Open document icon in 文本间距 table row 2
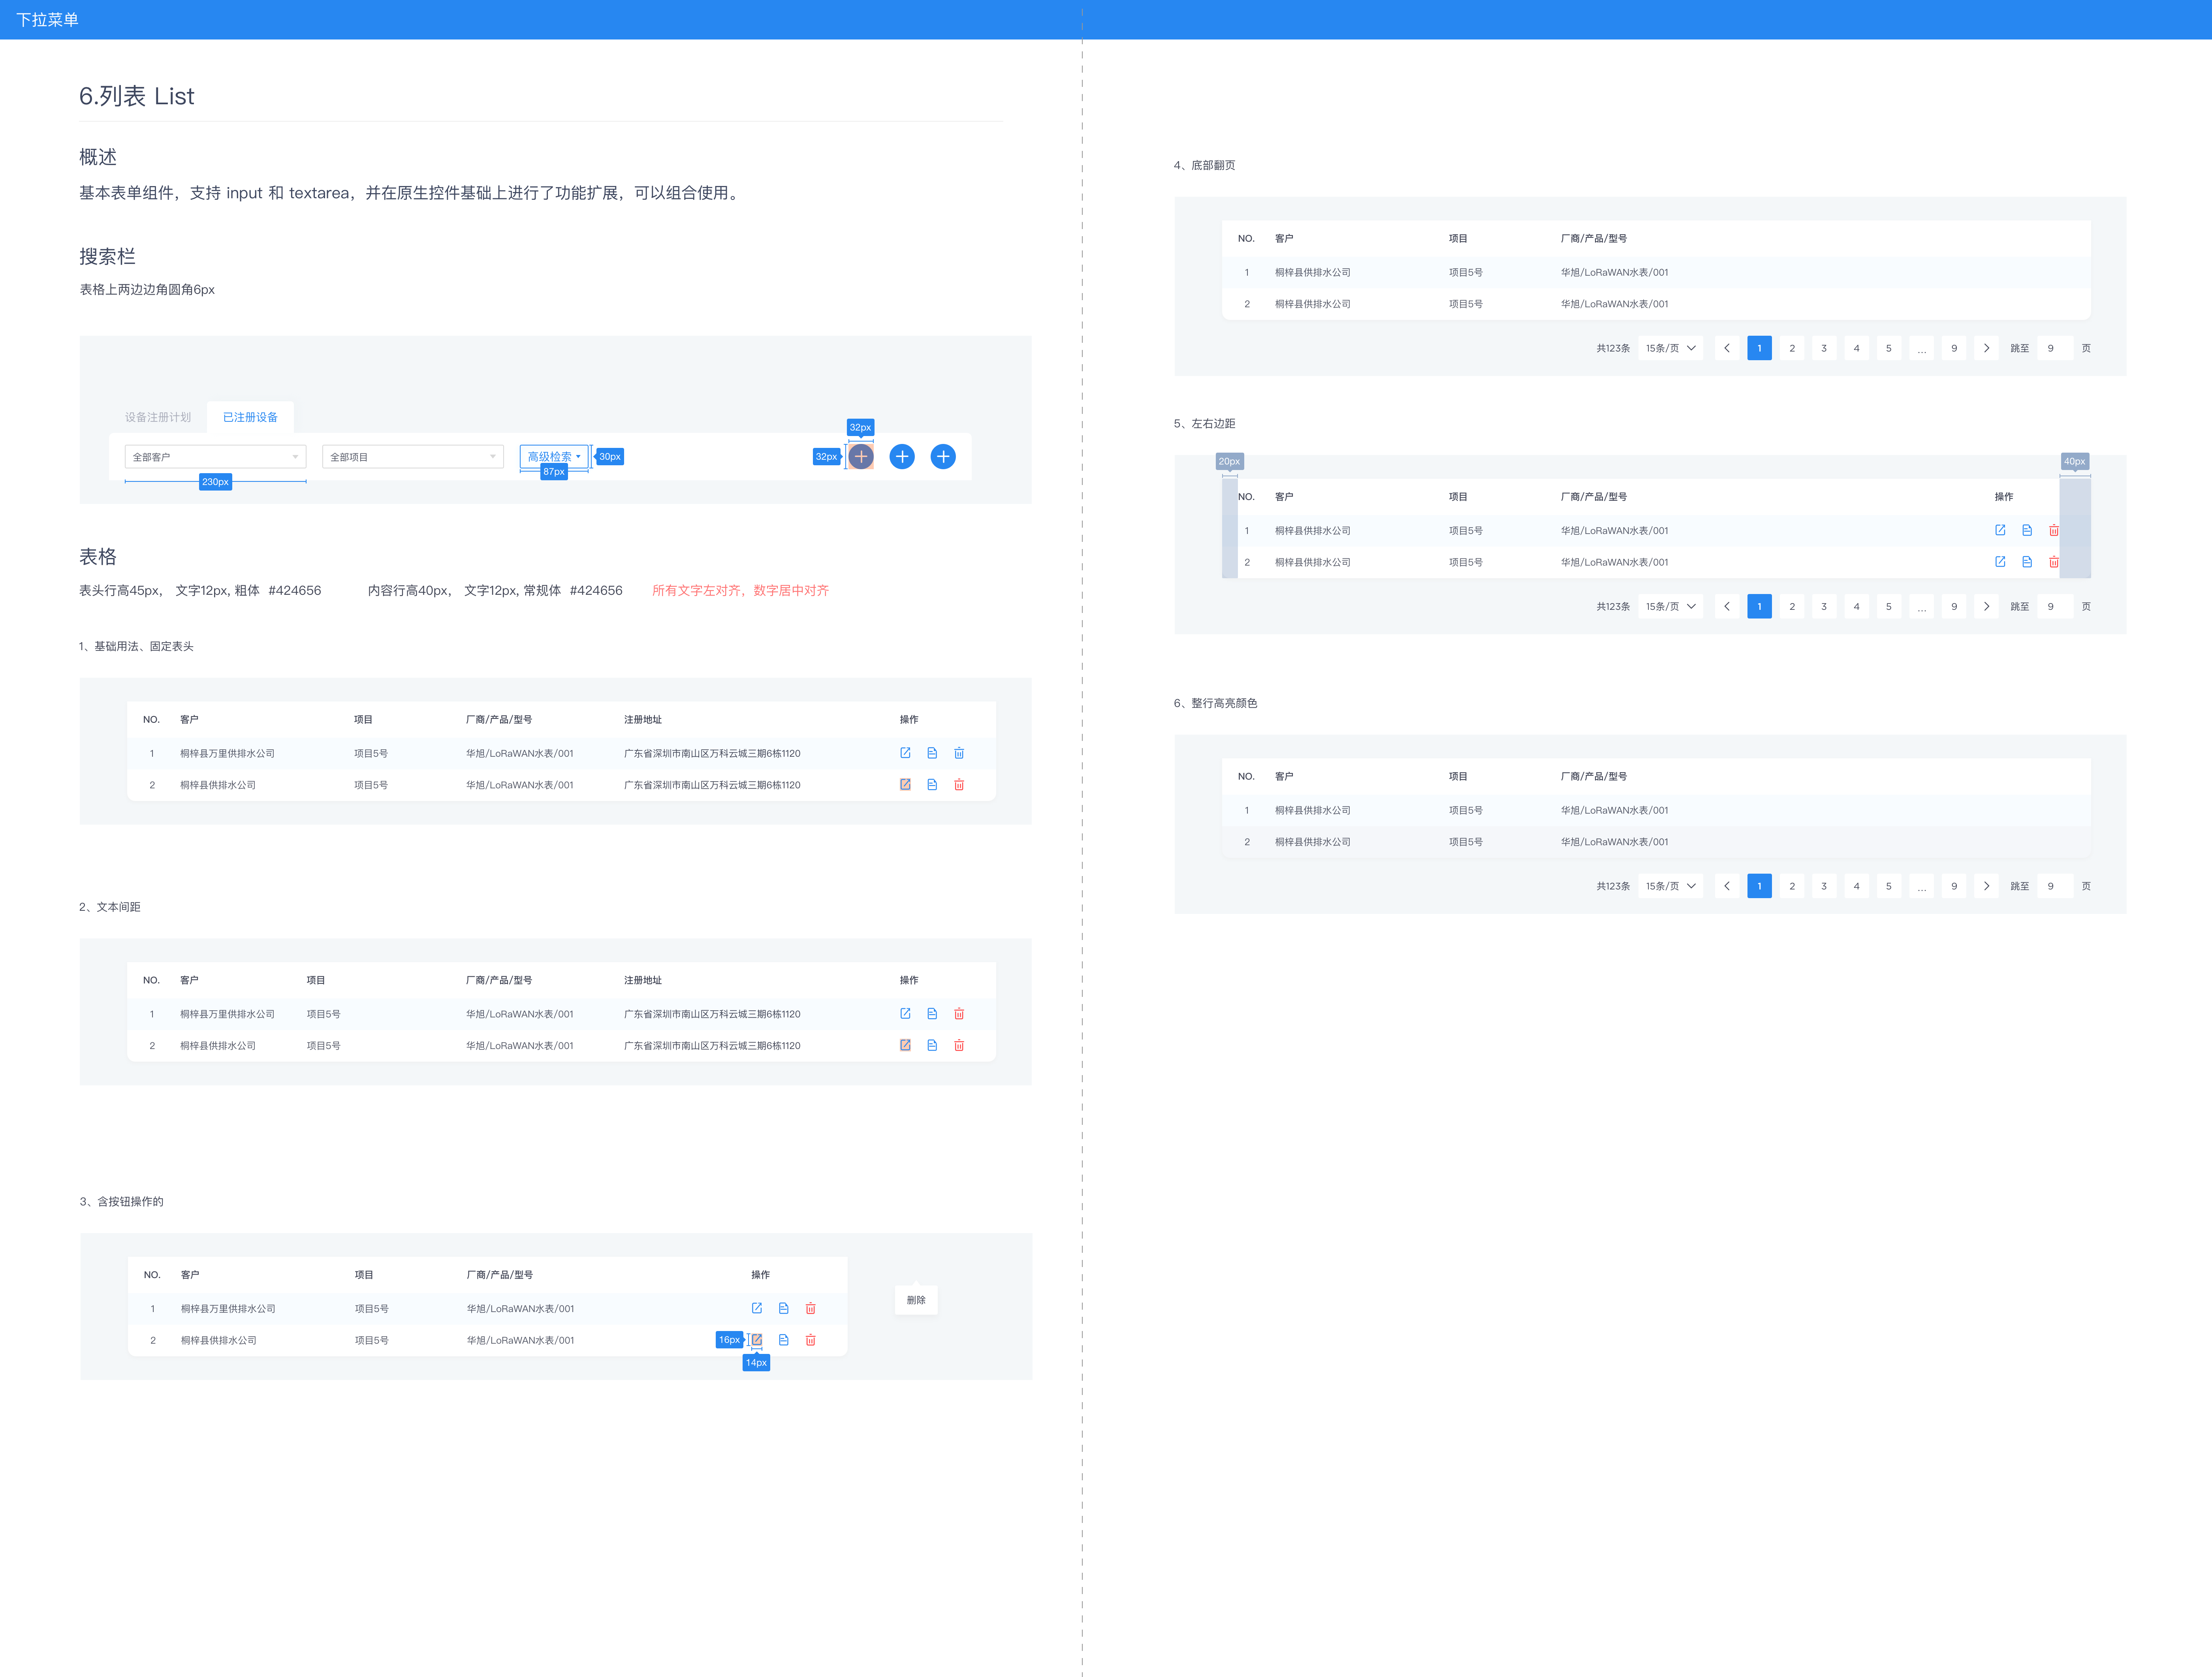Screen dimensions: 2212x1677 pos(932,1045)
